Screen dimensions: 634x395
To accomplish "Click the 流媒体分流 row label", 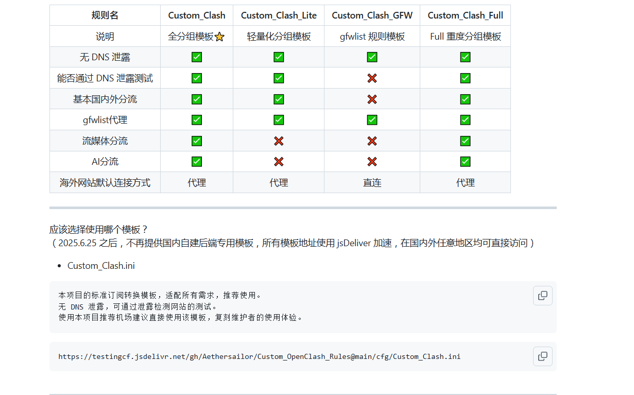I will [x=105, y=141].
